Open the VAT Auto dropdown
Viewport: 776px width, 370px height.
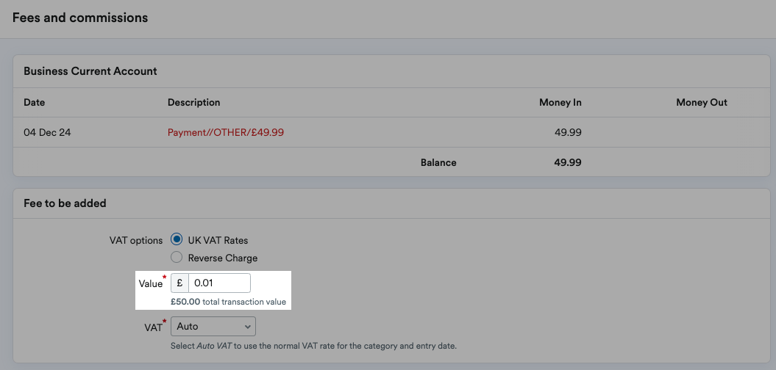coord(213,327)
